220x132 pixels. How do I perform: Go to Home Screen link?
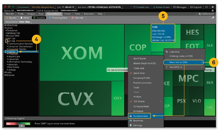point(161,7)
